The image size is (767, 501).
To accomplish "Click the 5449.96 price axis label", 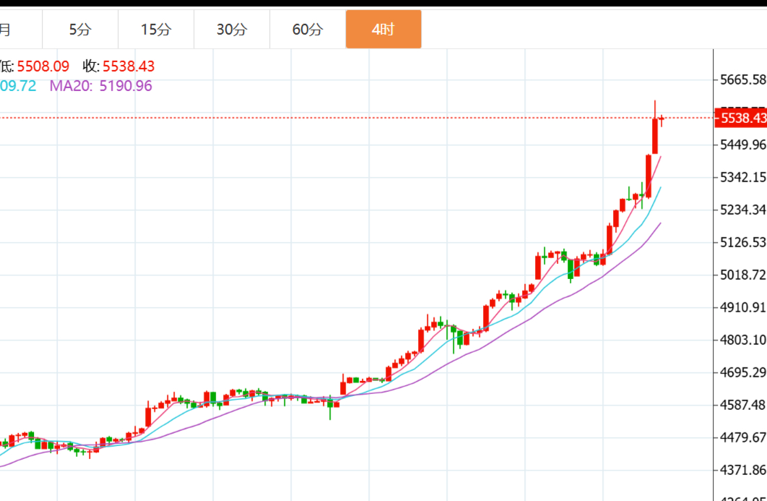I will [x=743, y=145].
